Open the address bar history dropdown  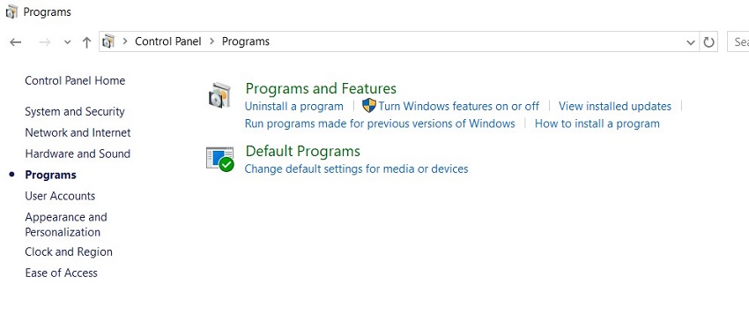[690, 42]
